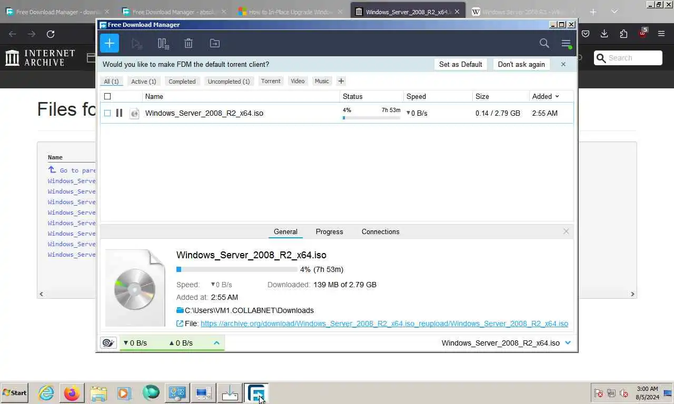Filter by Uncompleted (1) downloads
This screenshot has height=404, width=674.
pos(229,82)
